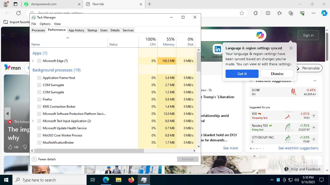Open the Edge Extensions puzzle icon
The width and height of the screenshot is (330, 185).
click(255, 13)
